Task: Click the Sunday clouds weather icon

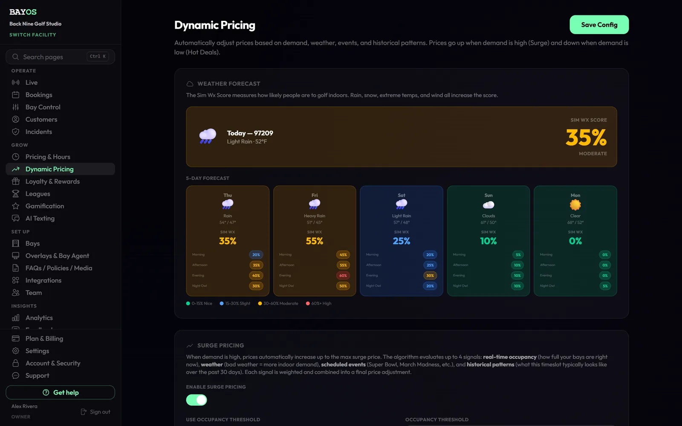Action: pyautogui.click(x=488, y=205)
